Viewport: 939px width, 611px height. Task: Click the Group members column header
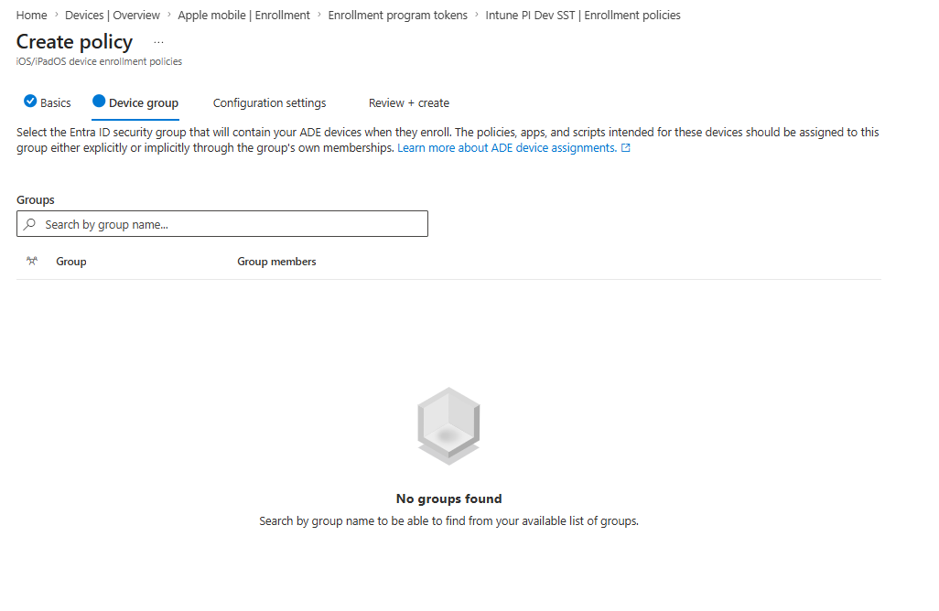pyautogui.click(x=276, y=262)
